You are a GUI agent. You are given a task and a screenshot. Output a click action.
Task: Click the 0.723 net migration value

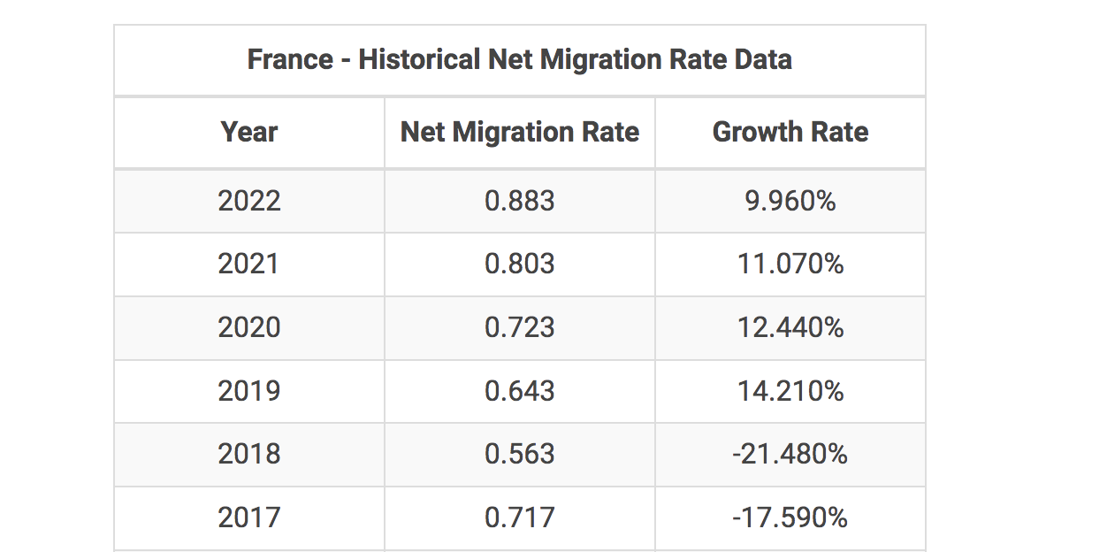pyautogui.click(x=520, y=327)
